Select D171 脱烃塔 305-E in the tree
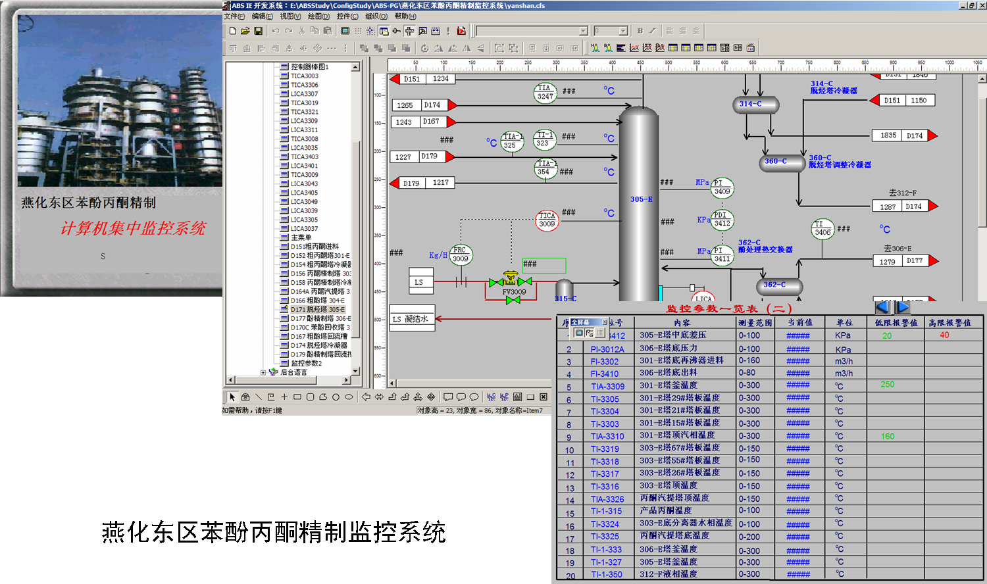This screenshot has height=584, width=987. (318, 309)
